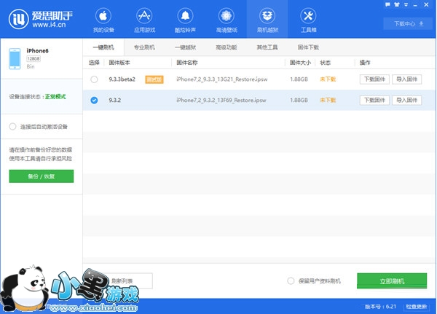Toggle keep user data flash option
This screenshot has width=437, height=314.
click(x=291, y=280)
